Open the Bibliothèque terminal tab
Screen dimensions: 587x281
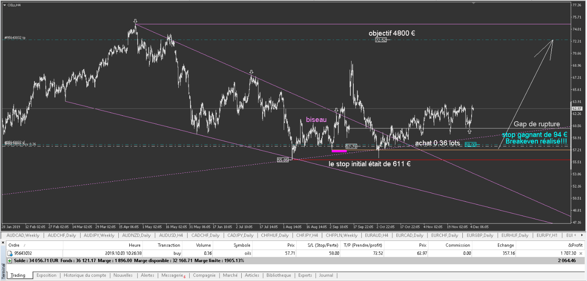click(279, 276)
